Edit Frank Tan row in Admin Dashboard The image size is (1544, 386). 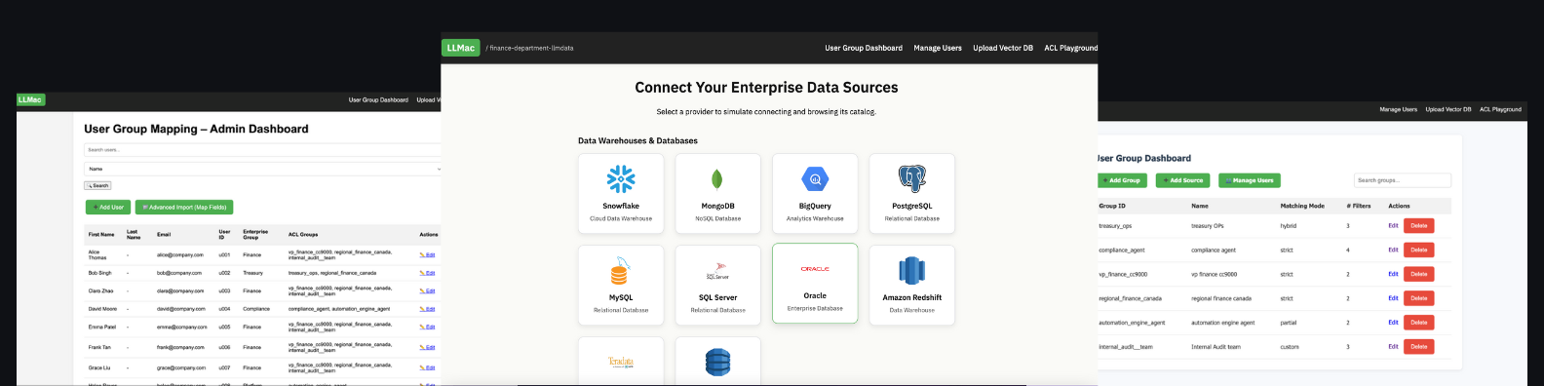[x=427, y=347]
